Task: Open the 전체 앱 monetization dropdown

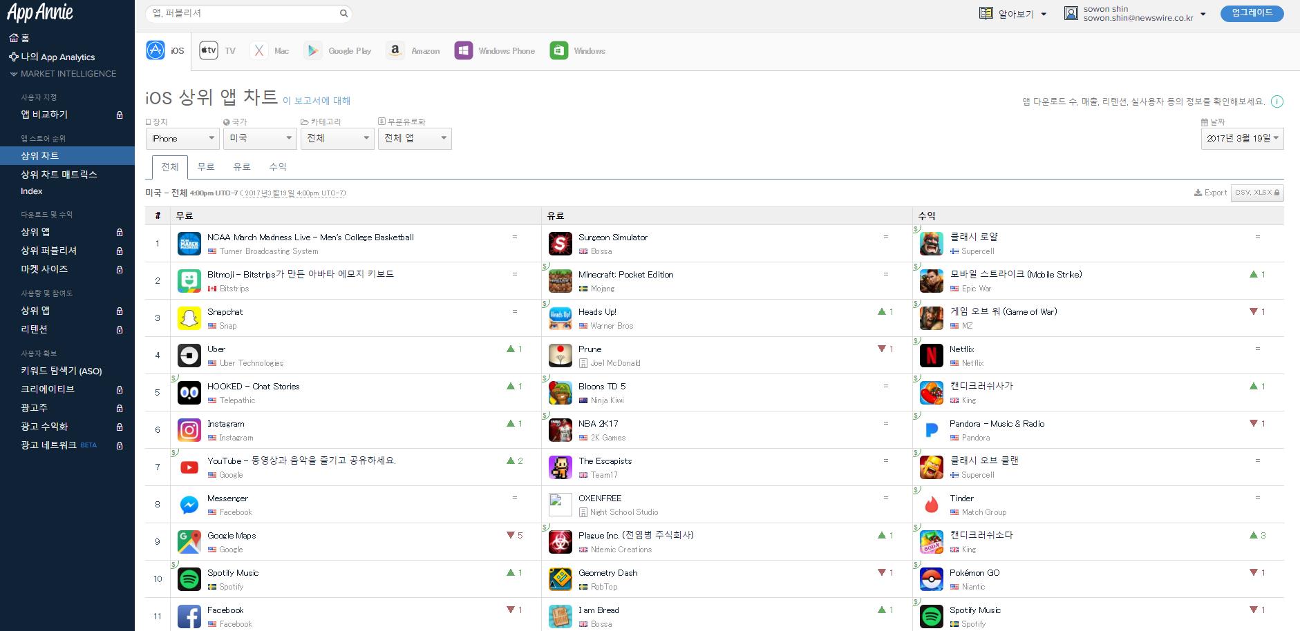Action: [x=415, y=139]
